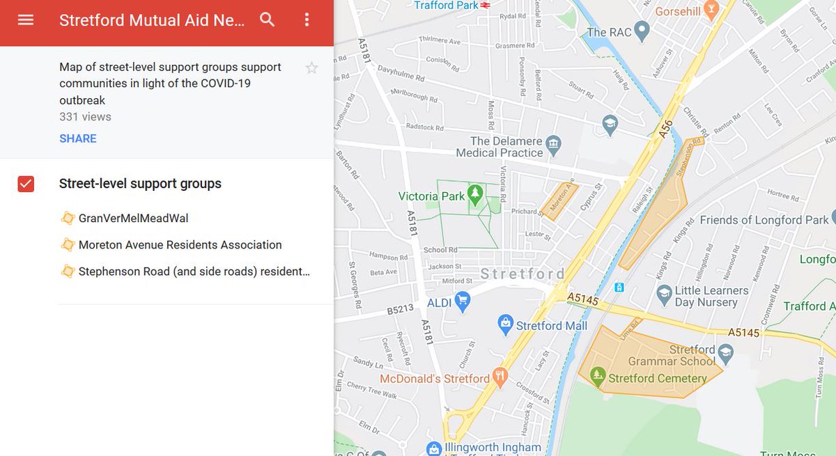
Task: Click the search icon in the header
Action: coord(267,20)
